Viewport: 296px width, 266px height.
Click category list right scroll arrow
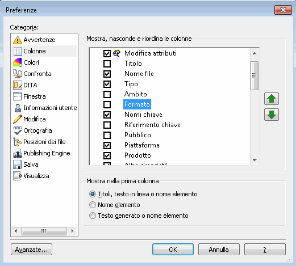pos(72,231)
